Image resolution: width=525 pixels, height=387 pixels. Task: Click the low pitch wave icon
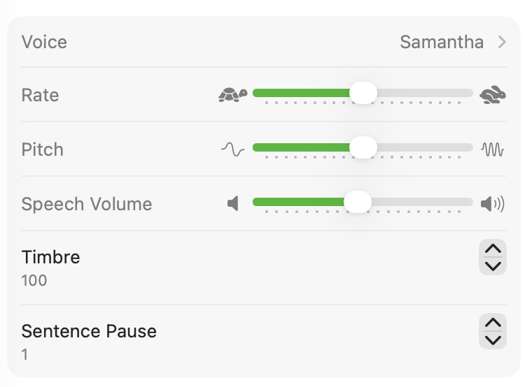[x=232, y=149]
